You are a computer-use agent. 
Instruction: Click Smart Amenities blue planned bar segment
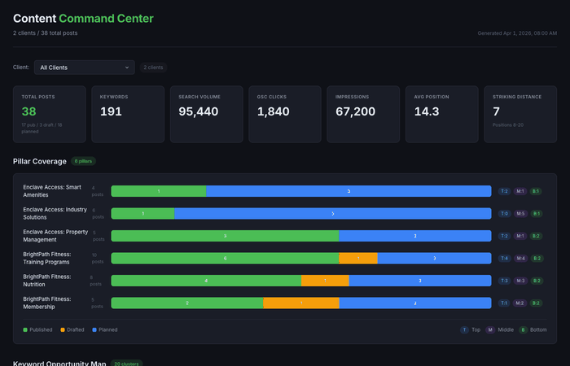[x=349, y=191]
